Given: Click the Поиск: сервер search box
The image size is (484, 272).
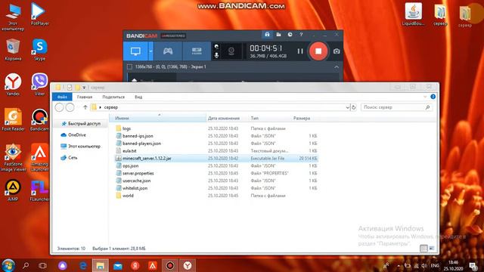Looking at the screenshot, I should pyautogui.click(x=396, y=107).
